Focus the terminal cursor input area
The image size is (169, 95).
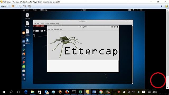[34, 36]
